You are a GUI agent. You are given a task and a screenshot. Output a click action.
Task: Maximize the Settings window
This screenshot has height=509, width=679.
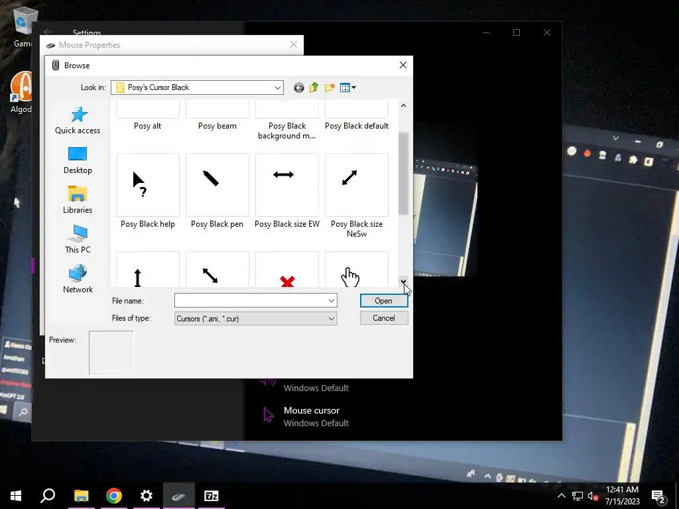[x=516, y=32]
